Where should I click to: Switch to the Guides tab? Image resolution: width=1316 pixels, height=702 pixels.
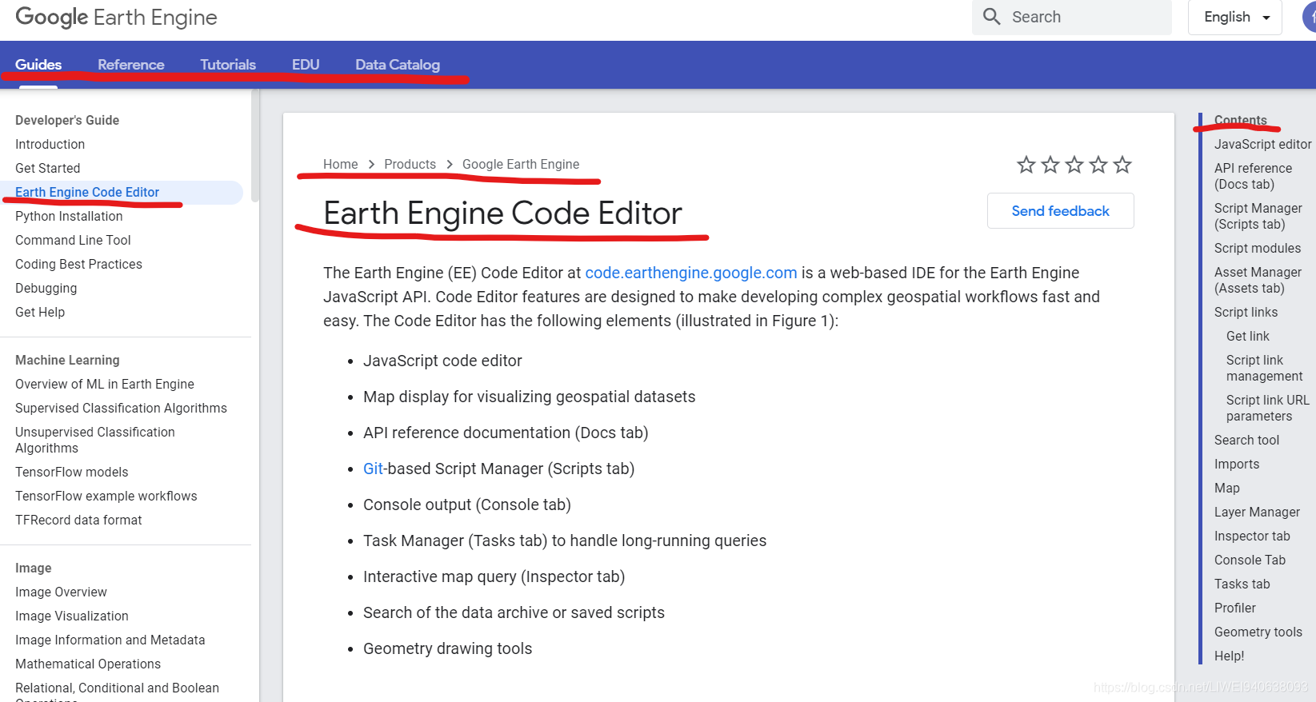(38, 65)
